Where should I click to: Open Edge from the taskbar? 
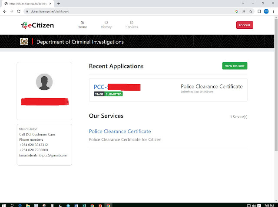(x=20, y=205)
